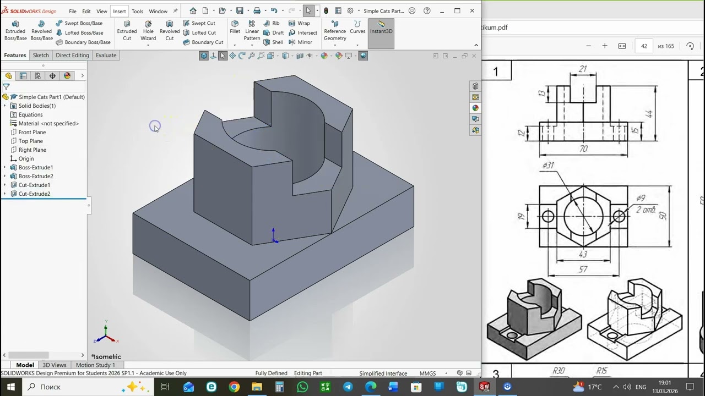Open the Hole Wizard tool
The image size is (705, 396).
point(148,31)
